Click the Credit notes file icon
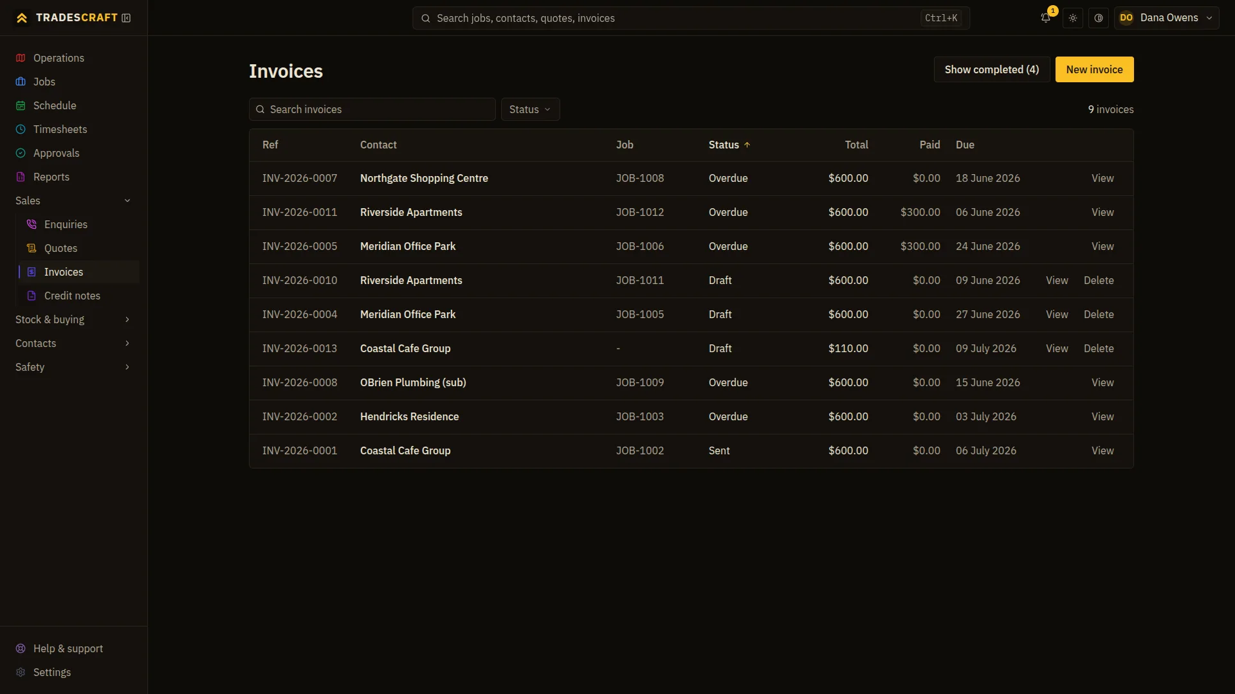The width and height of the screenshot is (1235, 694). 32,296
